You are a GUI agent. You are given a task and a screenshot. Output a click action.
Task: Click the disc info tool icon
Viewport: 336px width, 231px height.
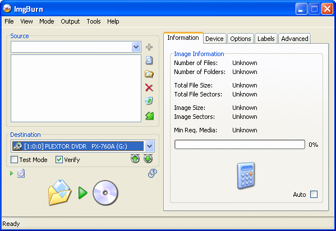[153, 173]
